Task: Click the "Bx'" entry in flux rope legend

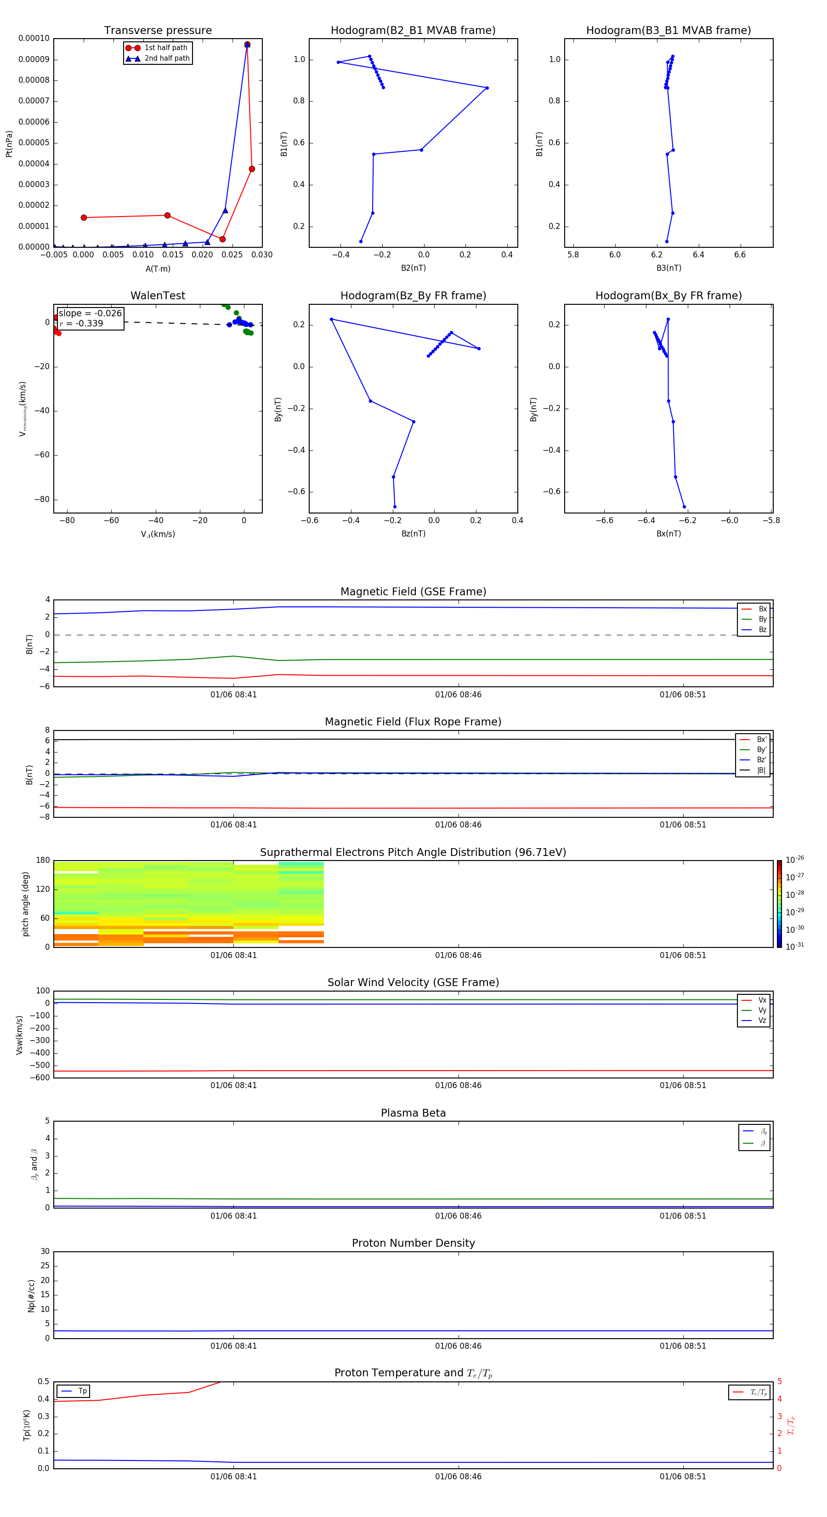Action: click(753, 740)
